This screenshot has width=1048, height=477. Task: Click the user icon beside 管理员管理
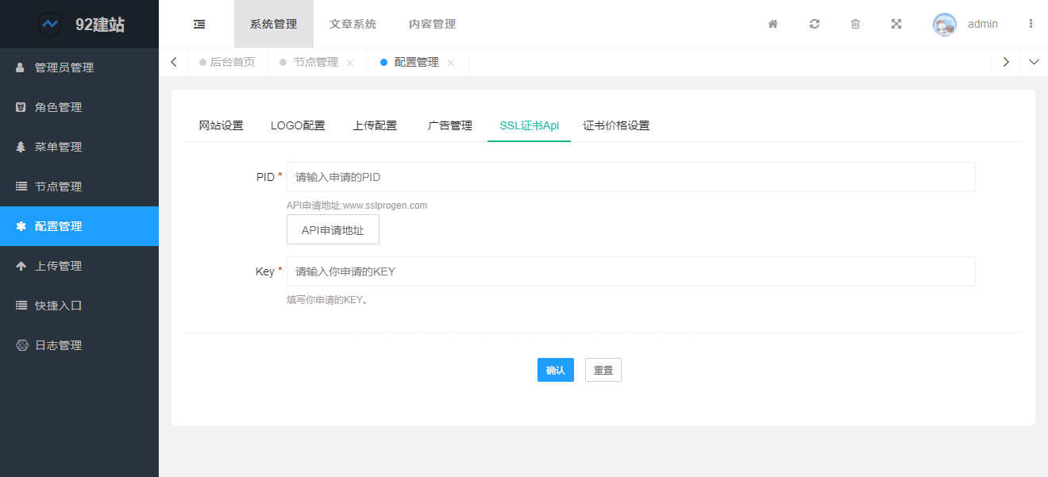click(21, 67)
